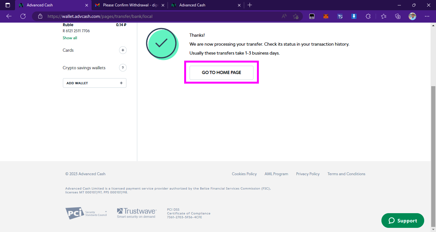This screenshot has width=436, height=232.
Task: Close the Please Confirm Withdrawal tab
Action: pos(163,5)
